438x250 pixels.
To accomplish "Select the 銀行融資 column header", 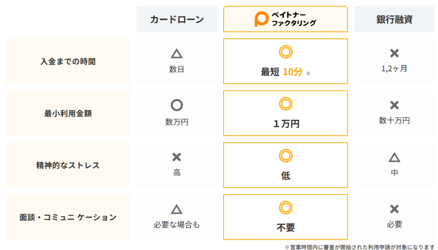I will click(x=394, y=19).
